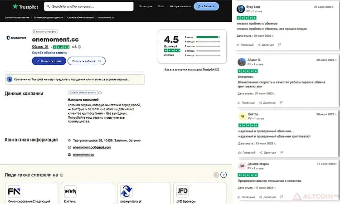340x204 pixels.
Task: Click the info icon beside the category tag
Action: point(100,93)
